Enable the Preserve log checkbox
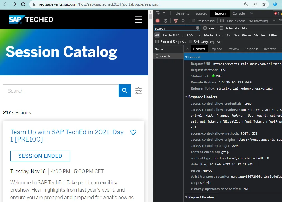 pyautogui.click(x=193, y=21)
